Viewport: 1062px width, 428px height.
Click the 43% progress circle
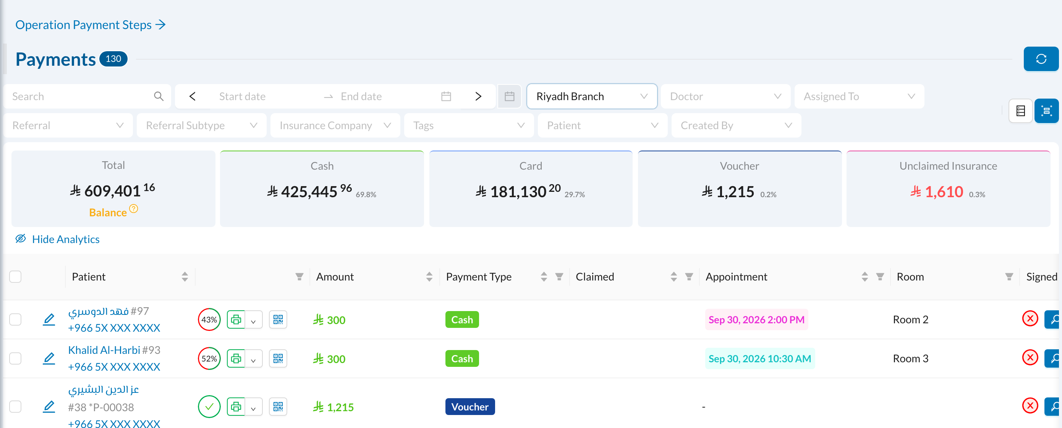pos(209,319)
